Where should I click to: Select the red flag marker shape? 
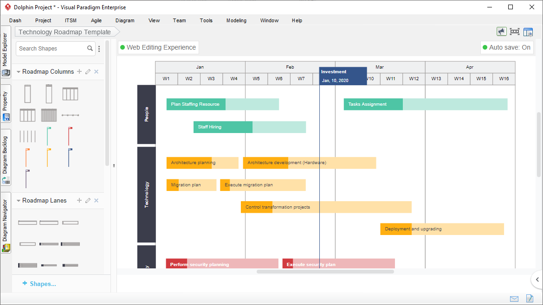click(x=70, y=136)
